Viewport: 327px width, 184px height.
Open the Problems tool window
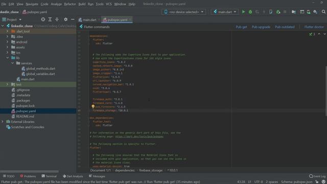tap(28, 176)
